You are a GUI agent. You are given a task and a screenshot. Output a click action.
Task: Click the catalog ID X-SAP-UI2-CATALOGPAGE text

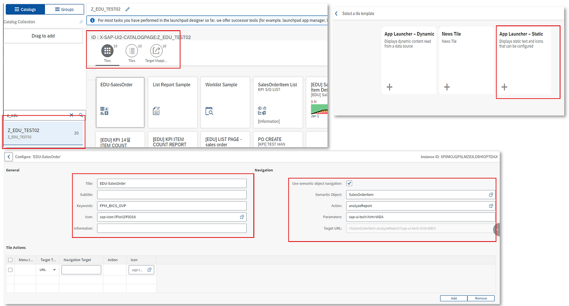(141, 37)
